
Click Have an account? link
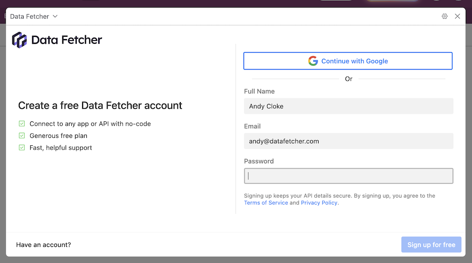click(43, 245)
